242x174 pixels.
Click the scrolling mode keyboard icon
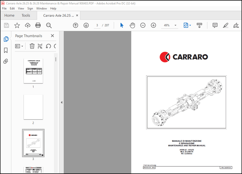199,25
